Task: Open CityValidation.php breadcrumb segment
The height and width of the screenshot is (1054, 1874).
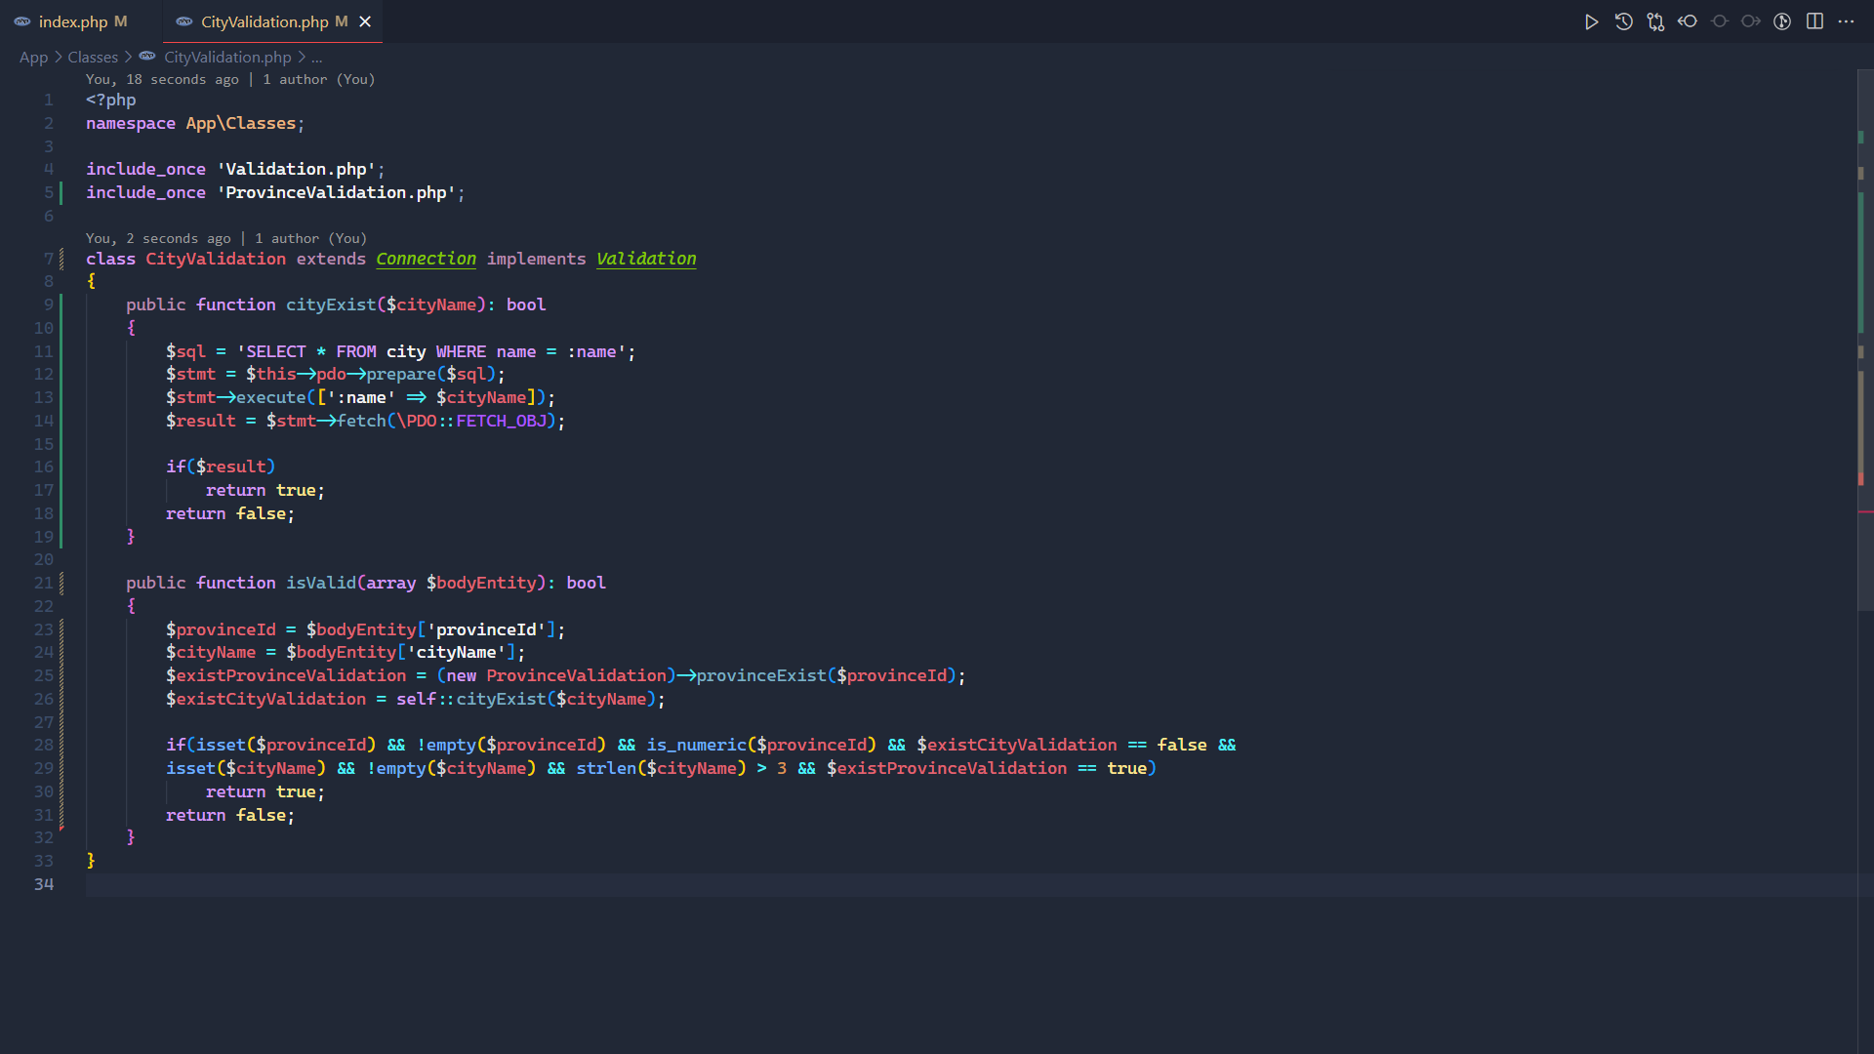Action: tap(227, 58)
